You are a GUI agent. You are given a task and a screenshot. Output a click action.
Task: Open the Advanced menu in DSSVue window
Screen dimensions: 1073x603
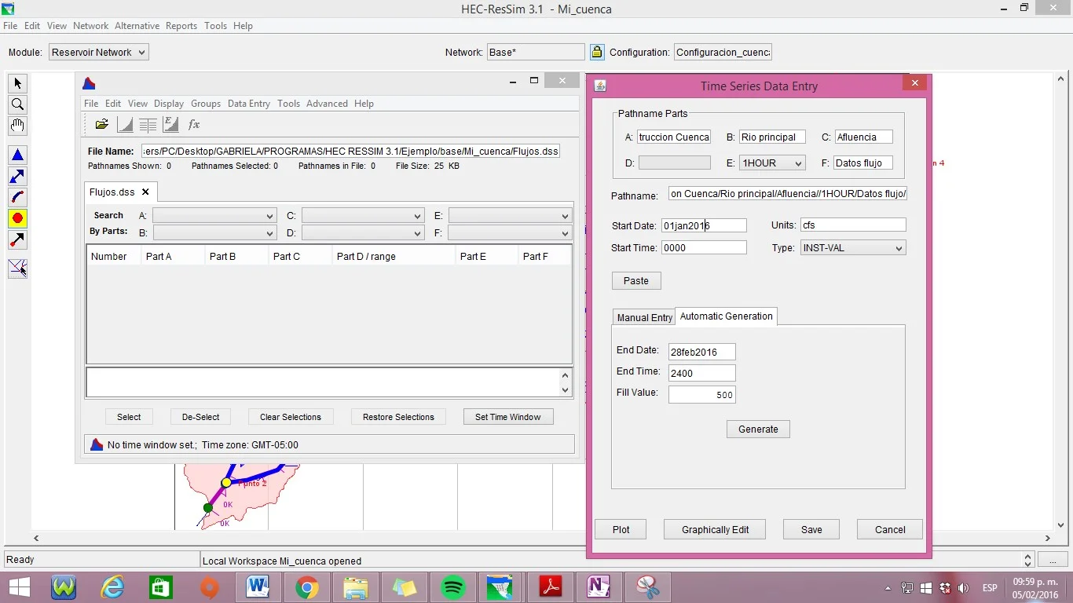[x=327, y=103]
